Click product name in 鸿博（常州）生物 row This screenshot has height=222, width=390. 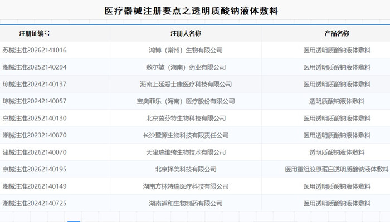[337, 50]
